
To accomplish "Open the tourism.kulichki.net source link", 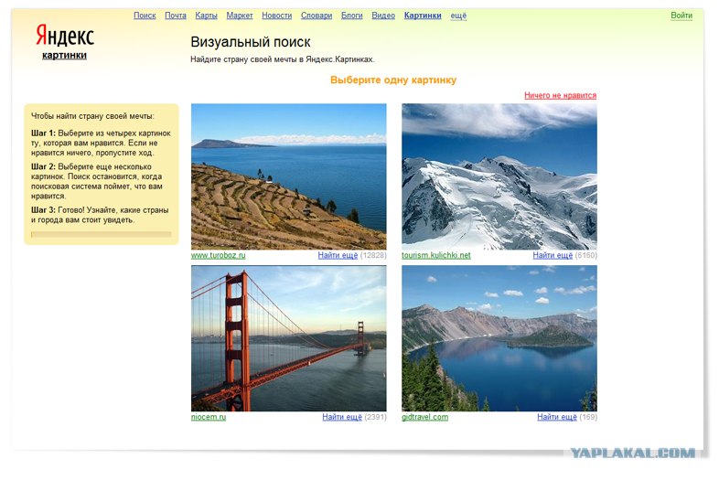I will [435, 255].
